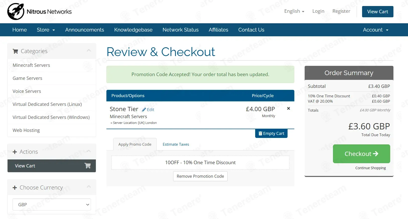The height and width of the screenshot is (219, 408).
Task: Select Game Servers category
Action: coord(52,78)
